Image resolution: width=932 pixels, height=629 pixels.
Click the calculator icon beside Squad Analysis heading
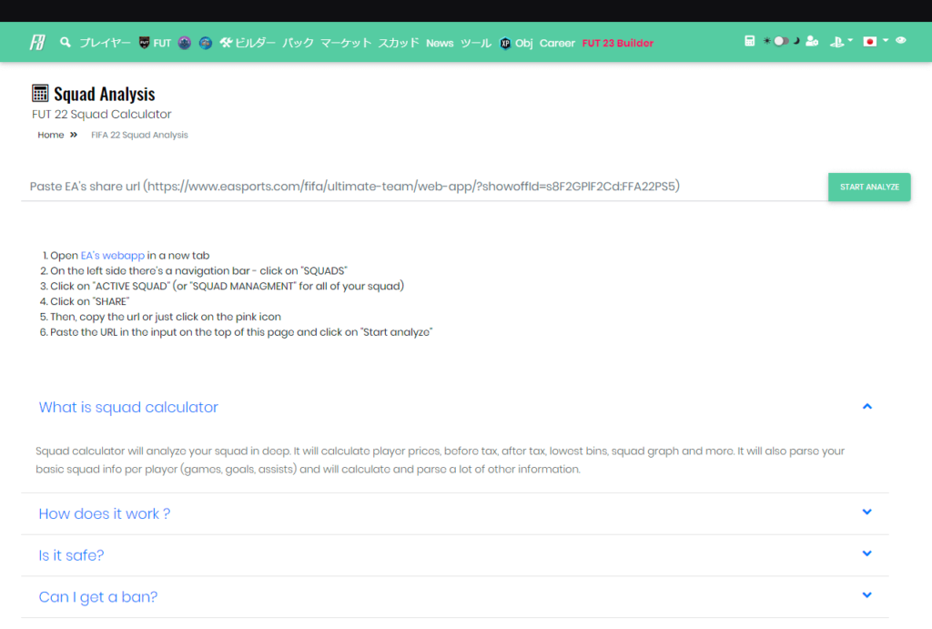[40, 94]
